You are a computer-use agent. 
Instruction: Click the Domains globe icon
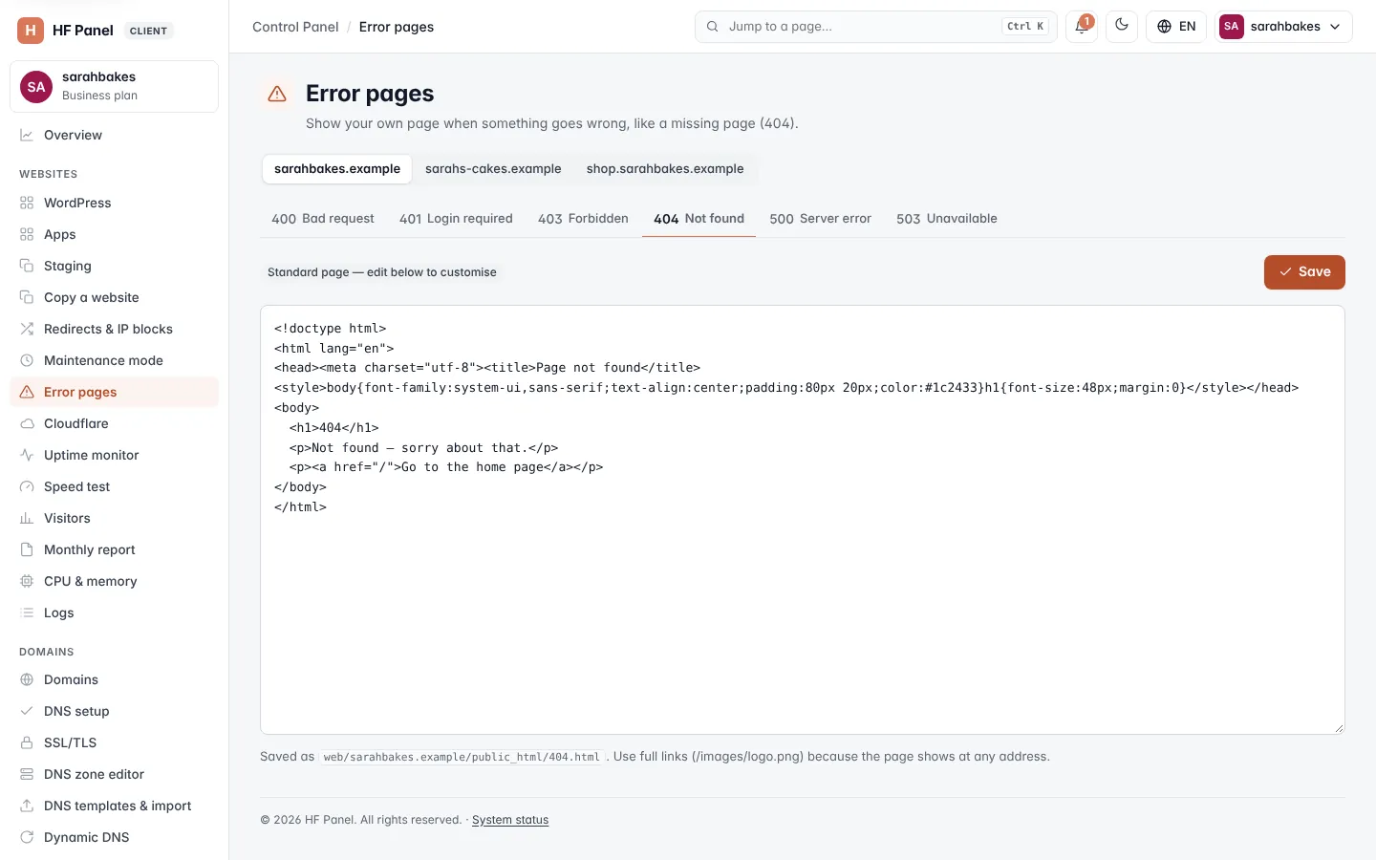tap(27, 679)
